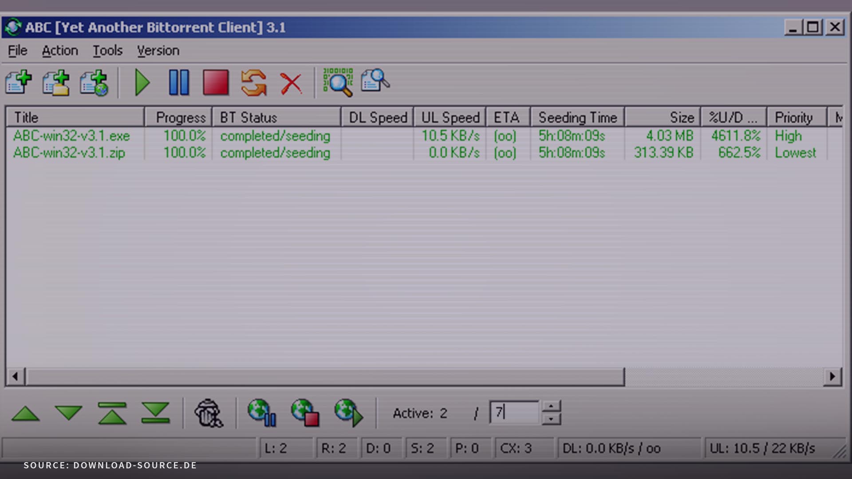The height and width of the screenshot is (479, 852).
Task: Sort by ETA column header
Action: pos(508,117)
